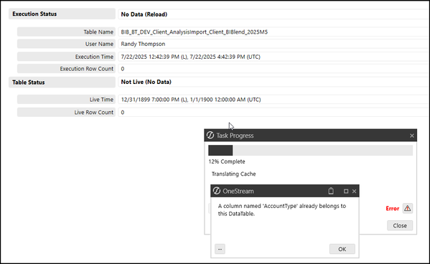Click the OneStream logo in error dialog title
This screenshot has height=264, width=430.
pyautogui.click(x=217, y=191)
